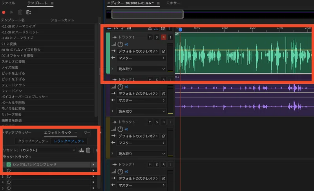Toggle the power button of slot 4
The height and width of the screenshot is (191, 314).
click(x=9, y=182)
